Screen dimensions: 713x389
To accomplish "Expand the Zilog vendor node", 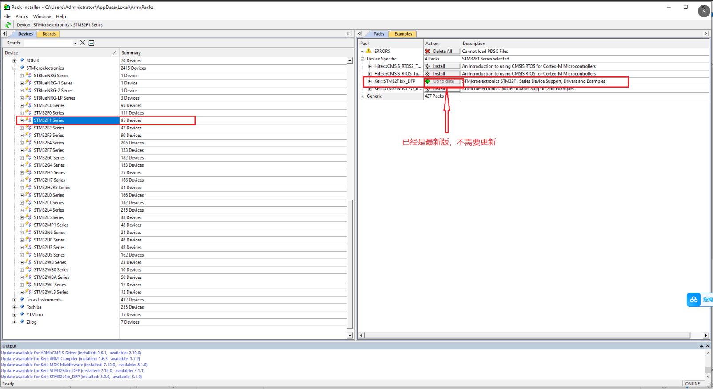I will click(x=14, y=322).
